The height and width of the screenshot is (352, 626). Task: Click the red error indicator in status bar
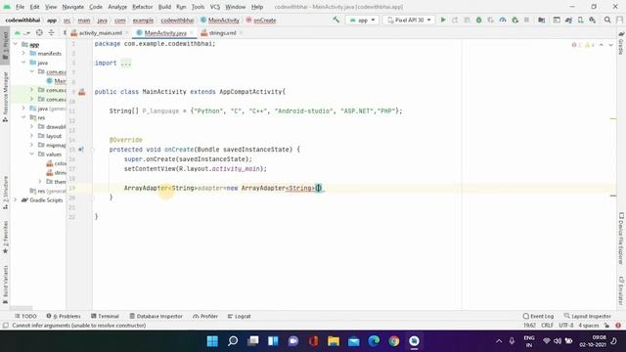(618, 326)
